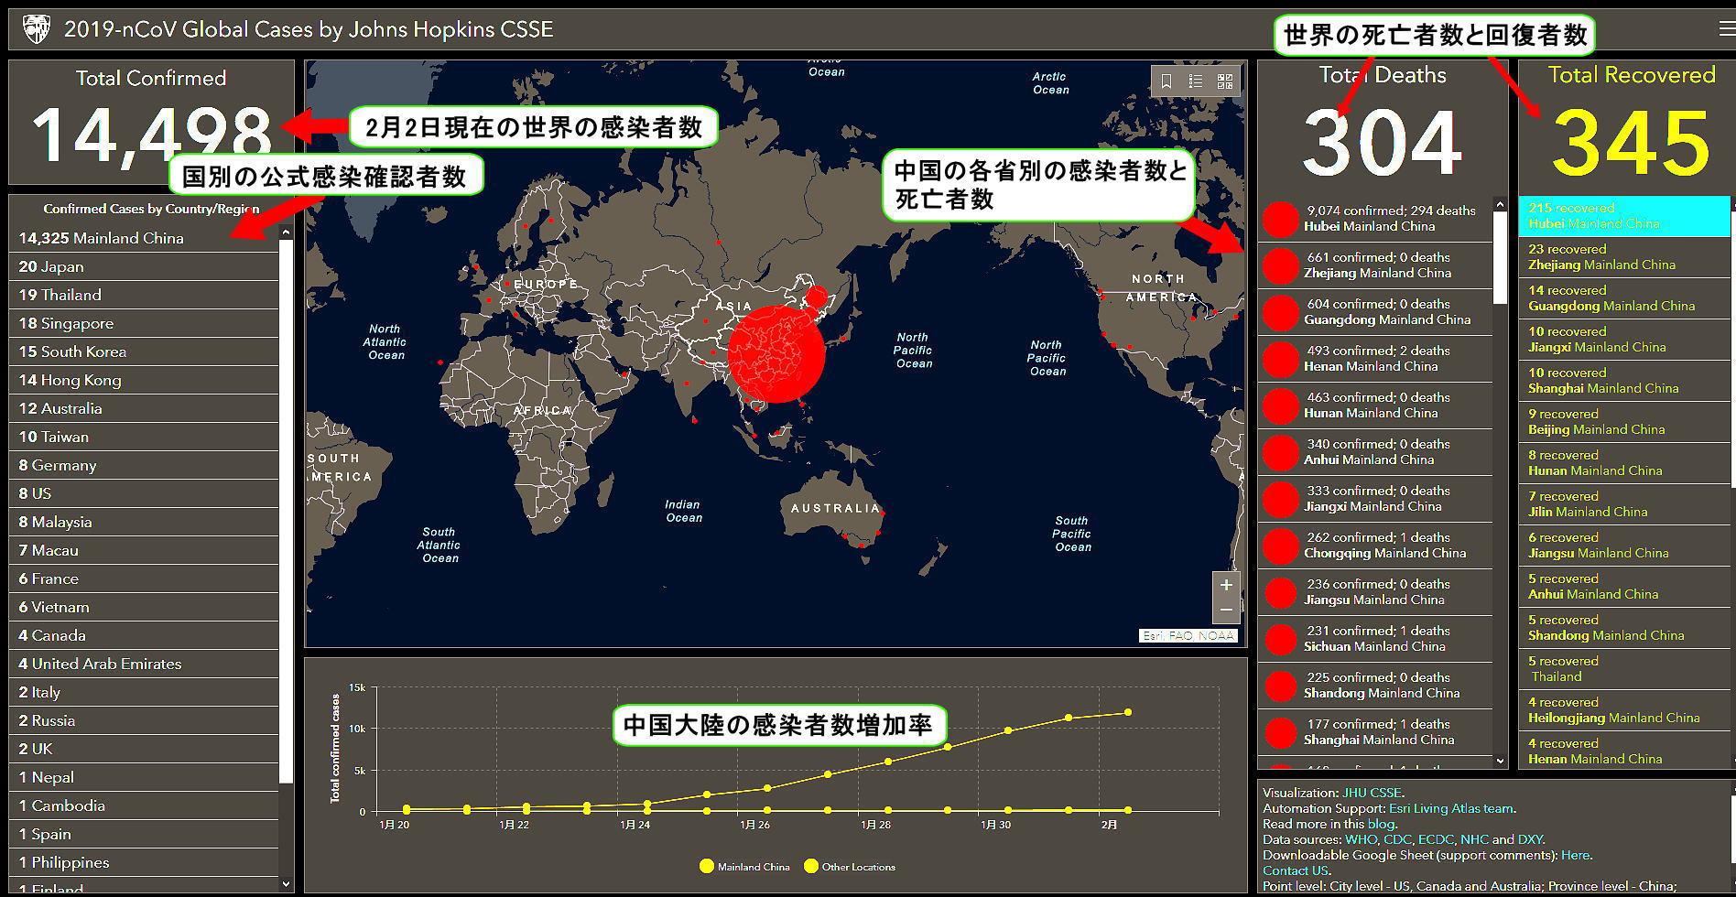Open the CDC data source link
This screenshot has height=897, width=1736.
(1397, 839)
